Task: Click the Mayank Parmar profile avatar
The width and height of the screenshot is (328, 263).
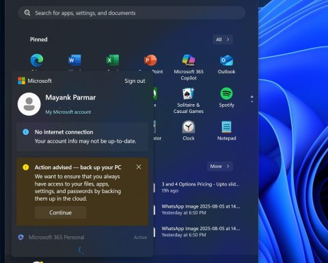Action: click(x=29, y=104)
